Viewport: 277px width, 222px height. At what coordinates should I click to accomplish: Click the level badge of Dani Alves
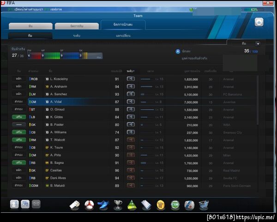(131, 178)
